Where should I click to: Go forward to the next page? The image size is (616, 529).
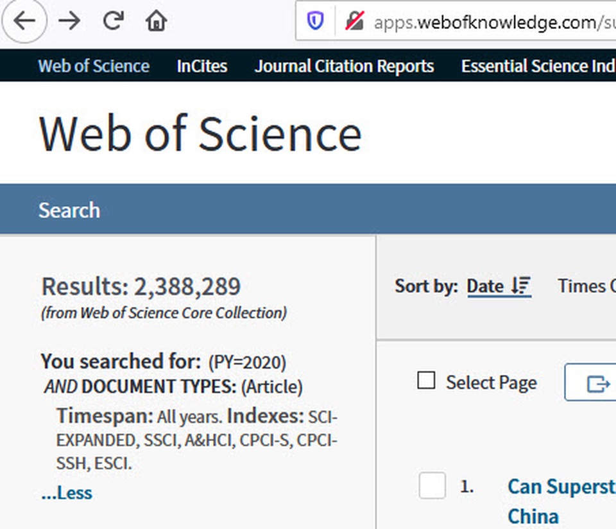[x=69, y=21]
